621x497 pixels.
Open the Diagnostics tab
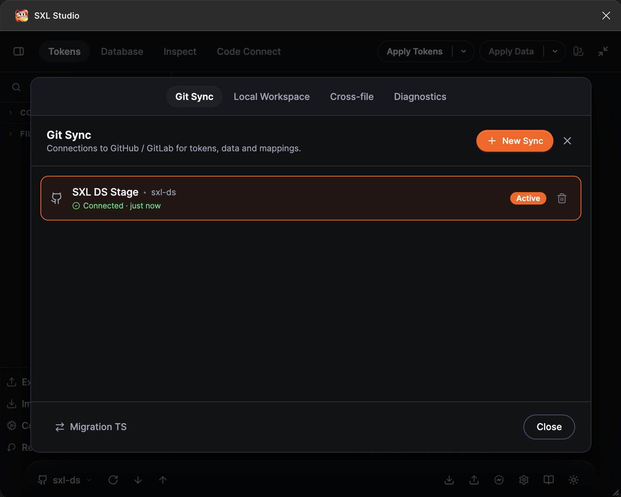[x=420, y=96]
